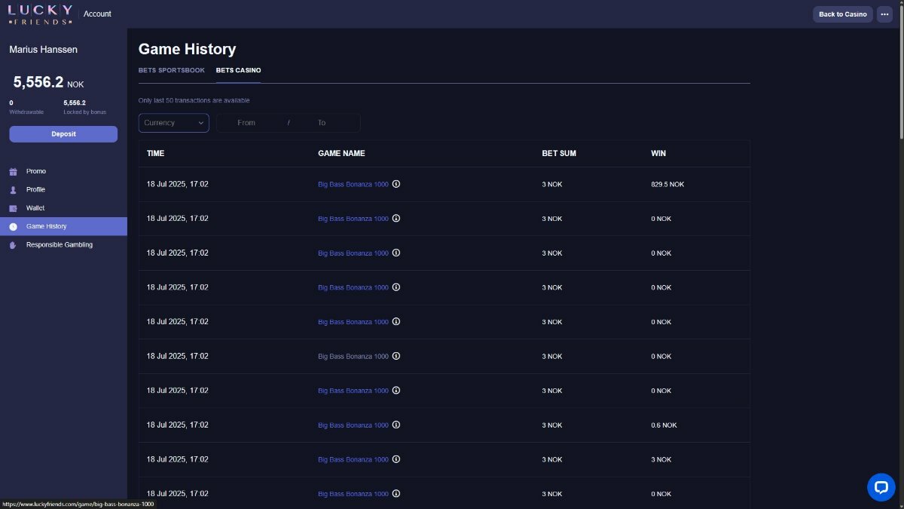Open the live chat bubble icon
The image size is (904, 509).
[881, 487]
